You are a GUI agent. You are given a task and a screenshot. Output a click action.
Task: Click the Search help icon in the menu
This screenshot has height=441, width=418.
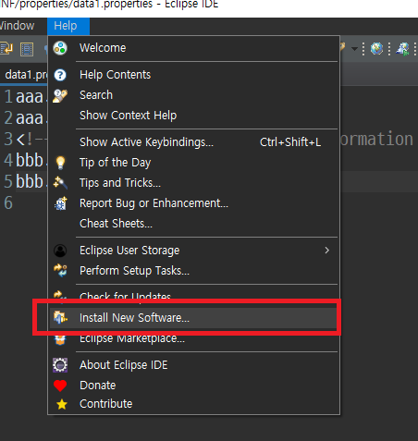pos(60,95)
